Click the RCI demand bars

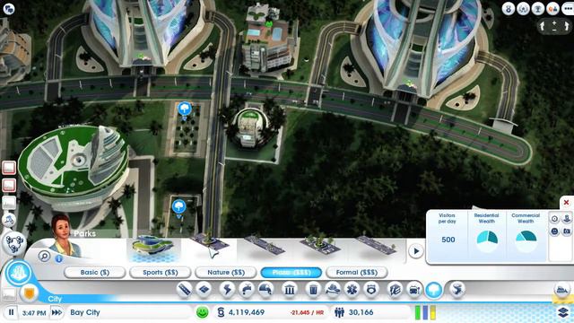(425, 312)
